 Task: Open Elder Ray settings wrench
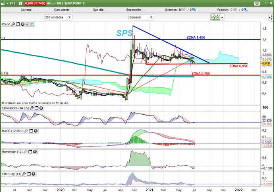pos(24,174)
